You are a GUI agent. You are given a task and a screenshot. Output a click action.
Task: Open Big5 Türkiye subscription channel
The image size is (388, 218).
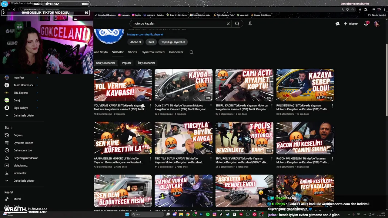[21, 108]
